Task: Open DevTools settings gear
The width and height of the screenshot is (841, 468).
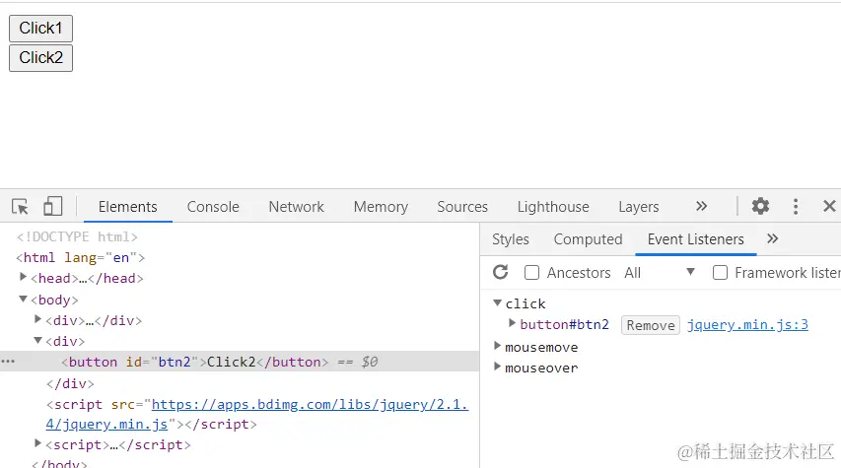Action: pyautogui.click(x=760, y=207)
